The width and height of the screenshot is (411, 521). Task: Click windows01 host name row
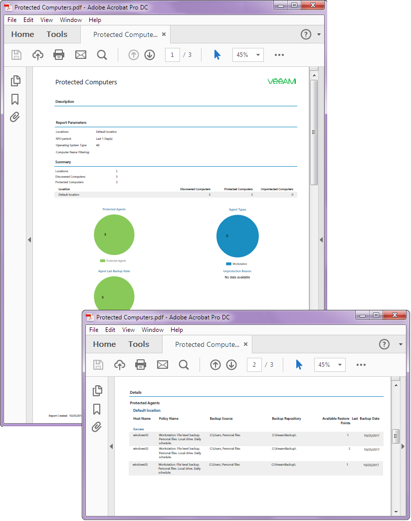coord(256,468)
